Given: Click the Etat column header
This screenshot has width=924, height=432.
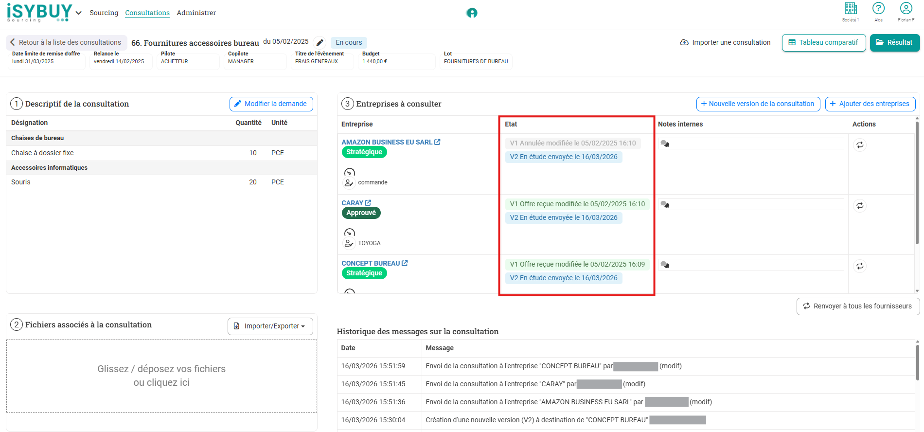Looking at the screenshot, I should 511,124.
